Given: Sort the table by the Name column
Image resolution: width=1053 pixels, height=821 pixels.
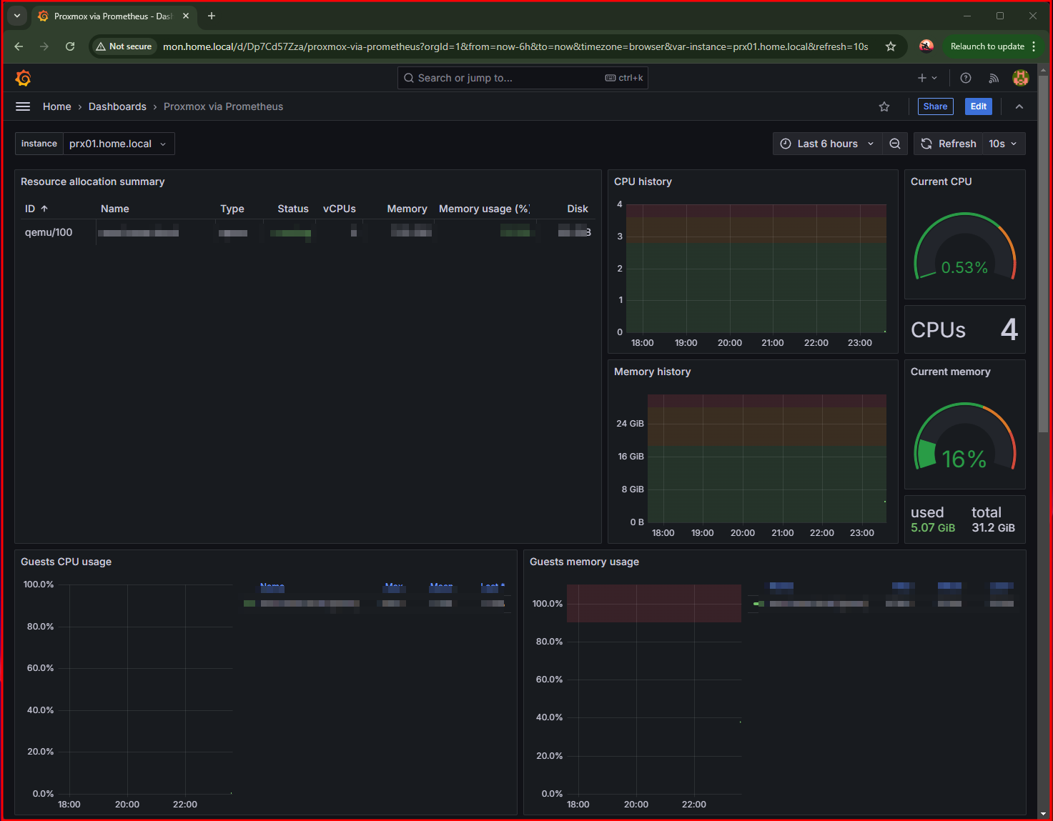Looking at the screenshot, I should click(x=115, y=209).
